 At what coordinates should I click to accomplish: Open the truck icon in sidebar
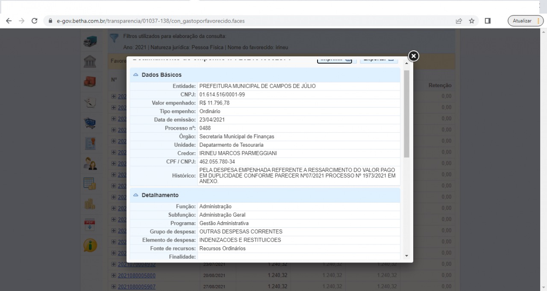tap(90, 41)
